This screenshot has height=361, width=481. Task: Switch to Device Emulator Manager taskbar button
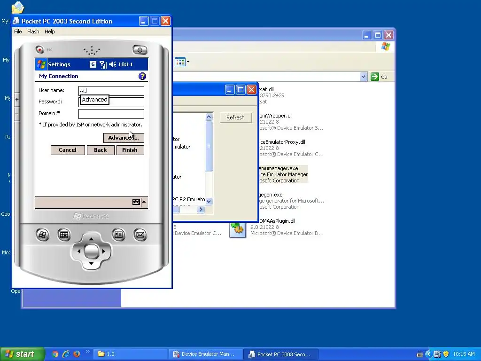205,354
